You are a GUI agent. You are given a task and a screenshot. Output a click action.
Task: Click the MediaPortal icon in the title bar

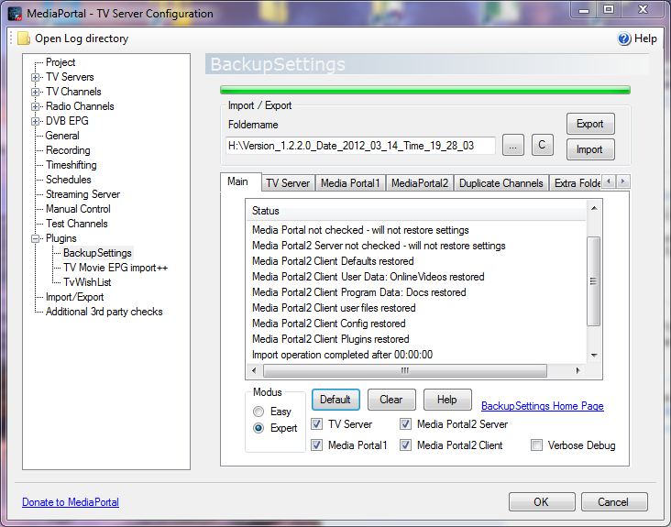pos(15,14)
